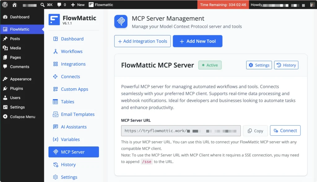Click the Custom Apps icon
The width and height of the screenshot is (317, 182).
coord(55,89)
